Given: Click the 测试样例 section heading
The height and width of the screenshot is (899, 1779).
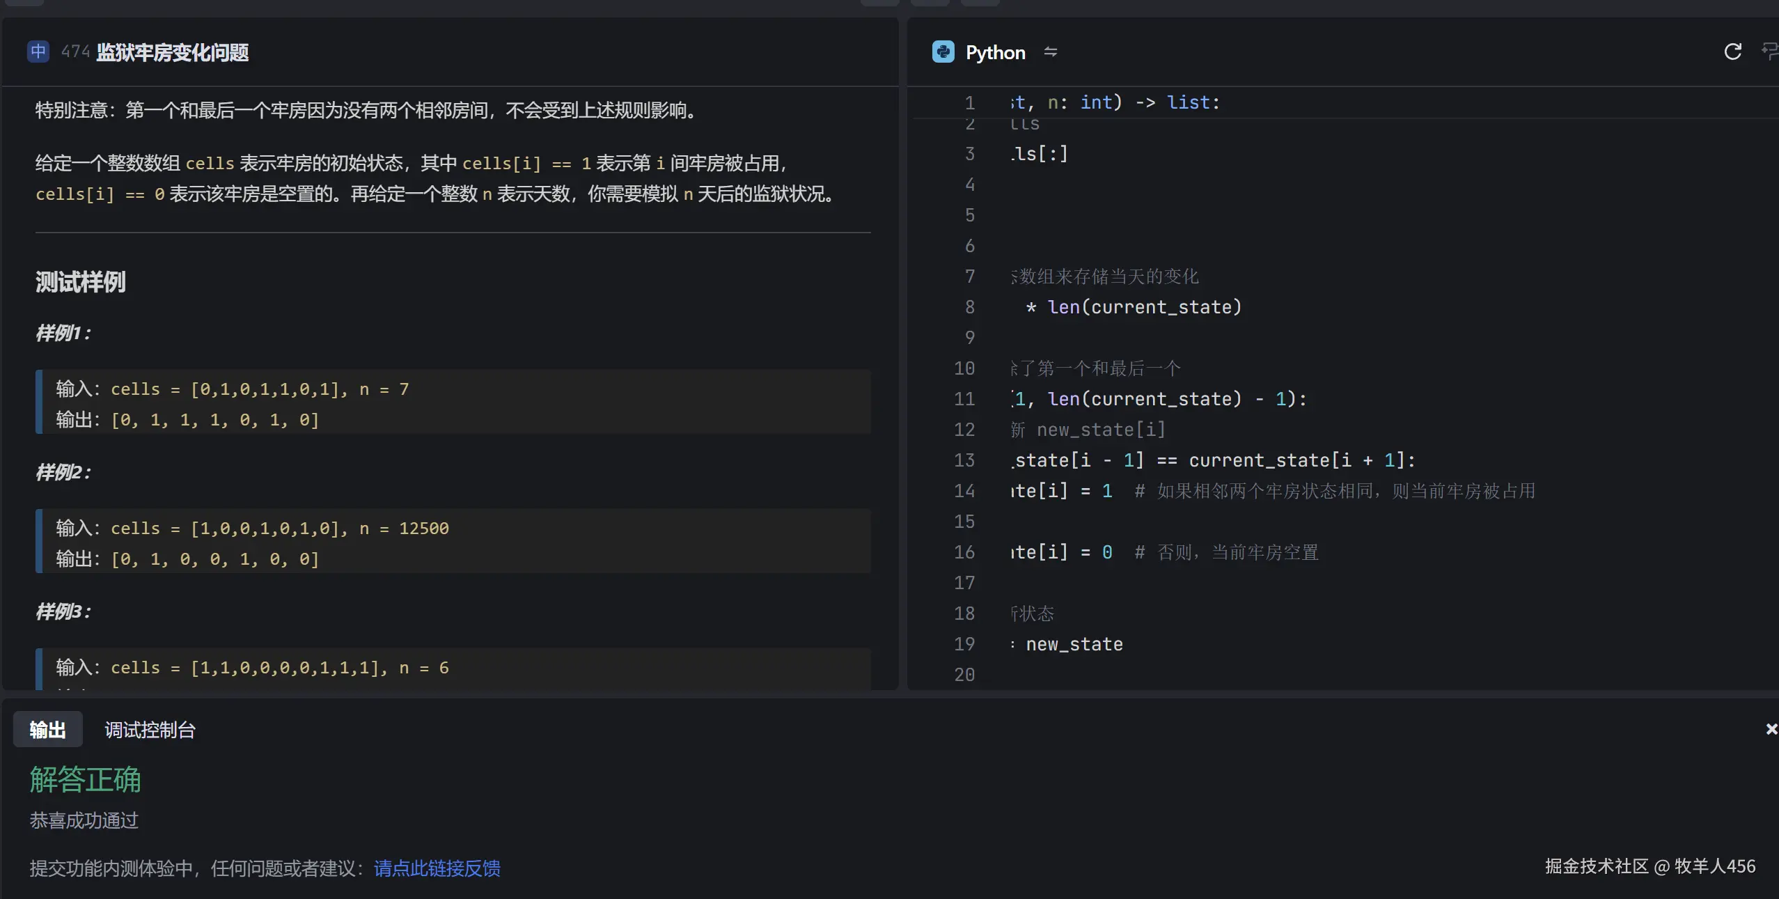Looking at the screenshot, I should [79, 281].
